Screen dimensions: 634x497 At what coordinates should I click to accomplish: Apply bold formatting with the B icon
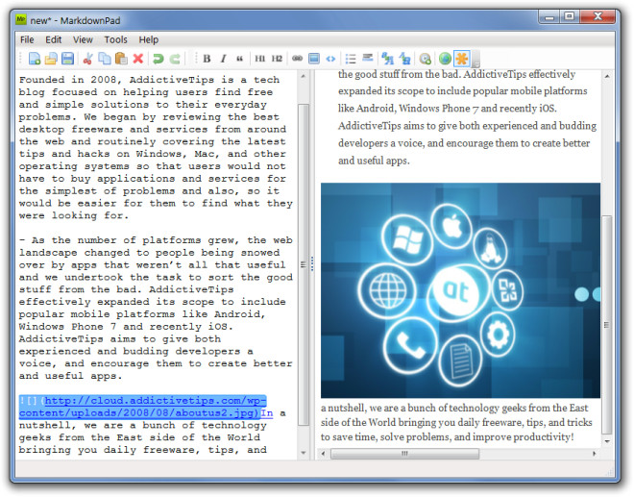[207, 59]
